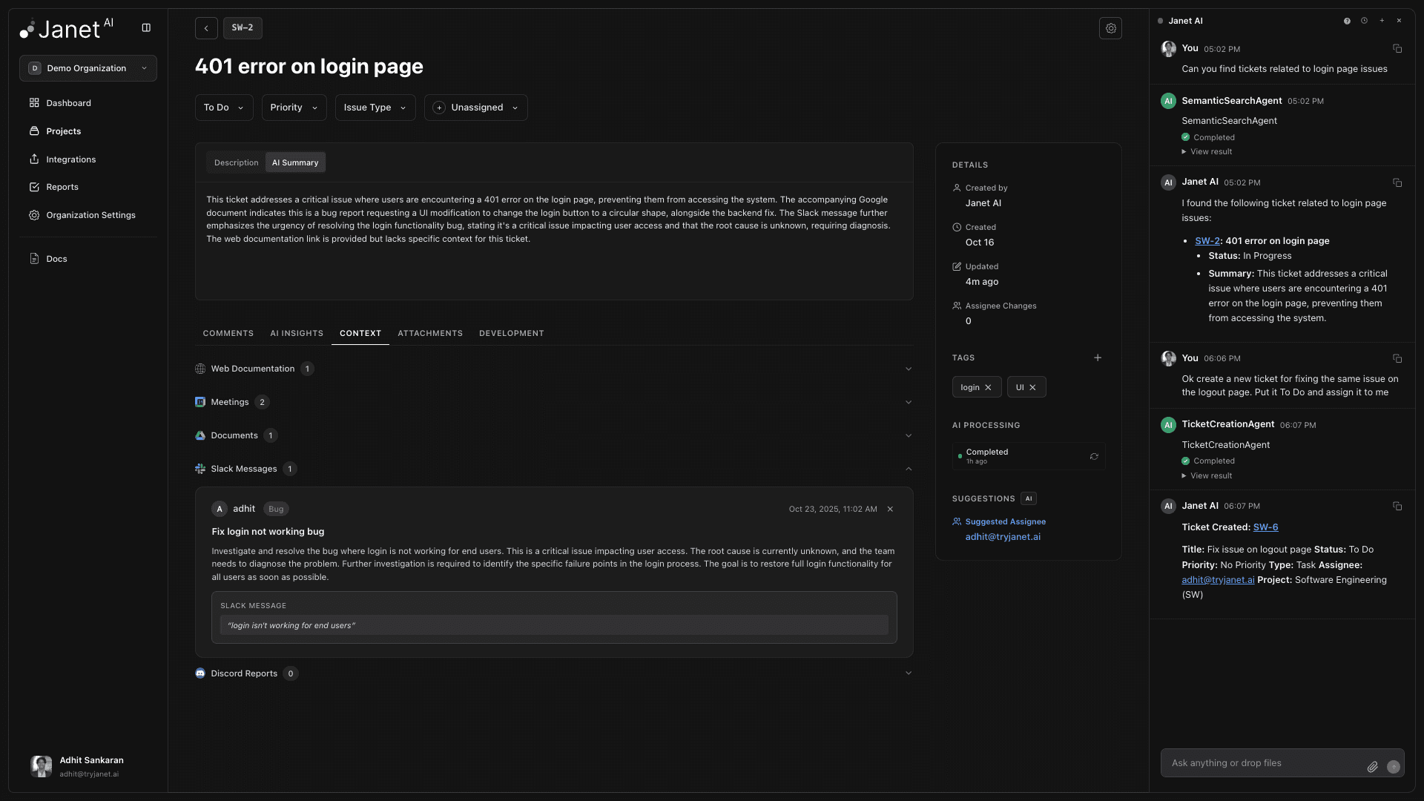Screen dimensions: 1424x801
Task: Click the back arrow button
Action: 206,28
